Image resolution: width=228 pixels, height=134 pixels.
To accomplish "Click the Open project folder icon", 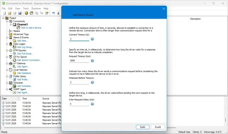I will (9, 13).
